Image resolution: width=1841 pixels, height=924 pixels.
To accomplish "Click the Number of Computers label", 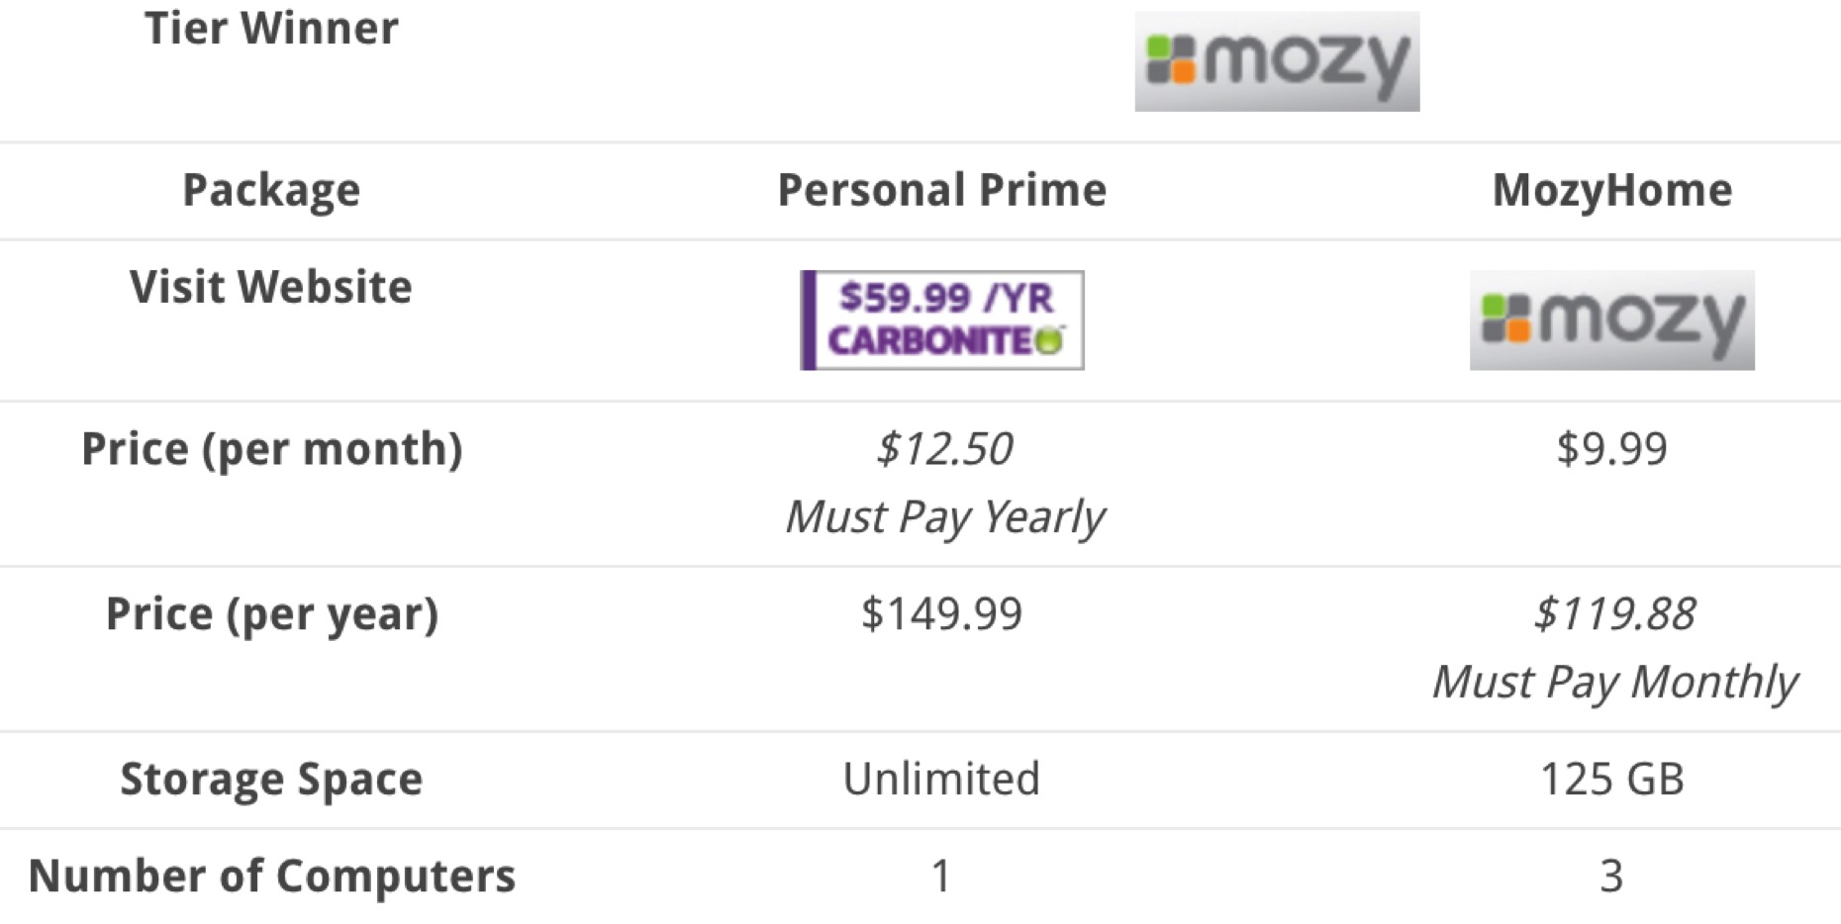I will pos(272,877).
